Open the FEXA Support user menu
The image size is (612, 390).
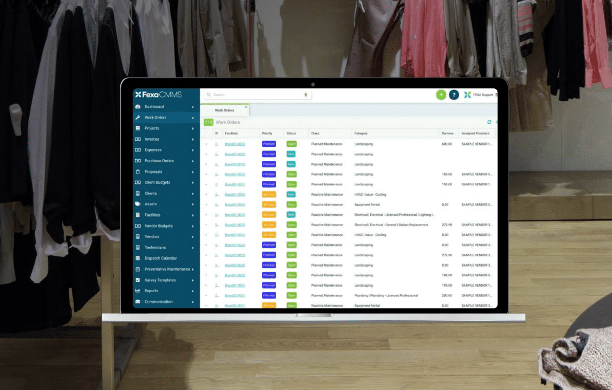pyautogui.click(x=483, y=95)
